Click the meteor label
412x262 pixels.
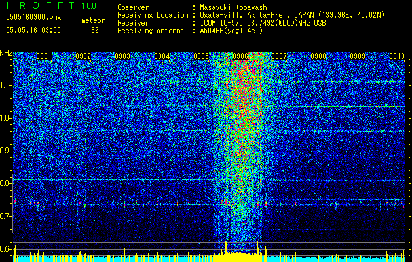click(x=93, y=20)
